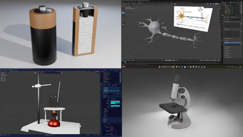The width and height of the screenshot is (243, 137).
Task: Open the Render menu in neuron Blender window
Action: tap(129, 2)
